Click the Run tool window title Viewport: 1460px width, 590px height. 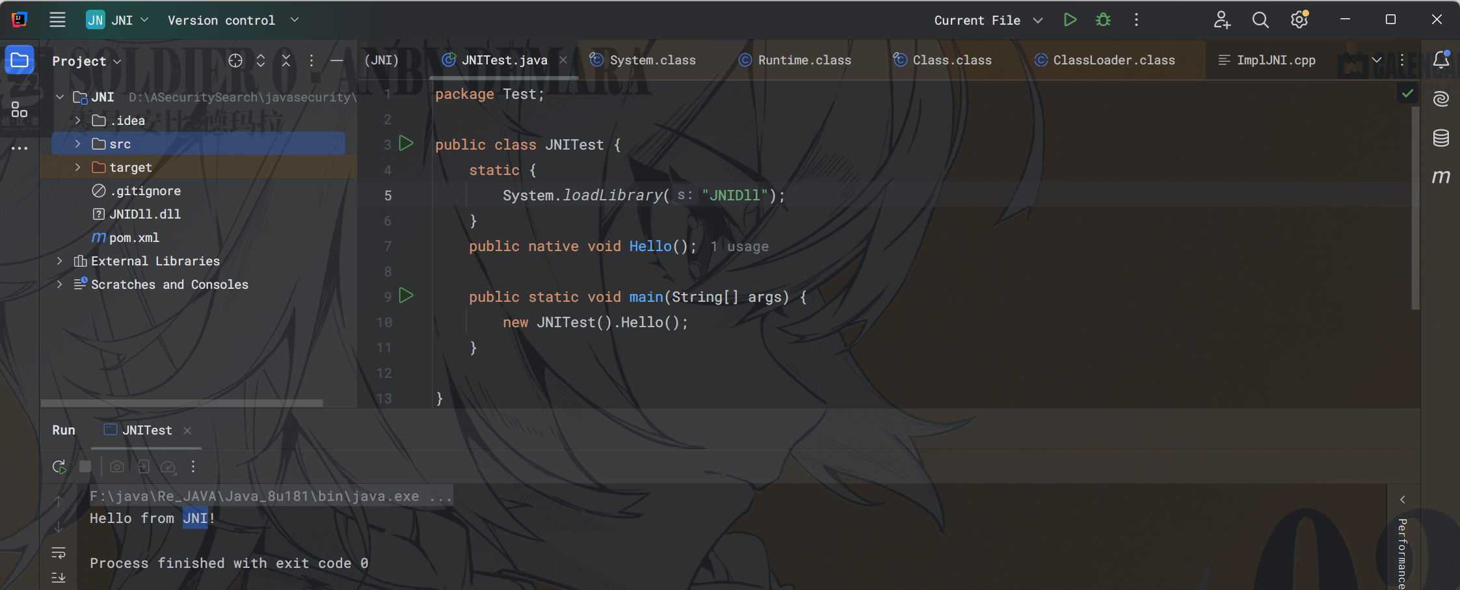(x=64, y=430)
